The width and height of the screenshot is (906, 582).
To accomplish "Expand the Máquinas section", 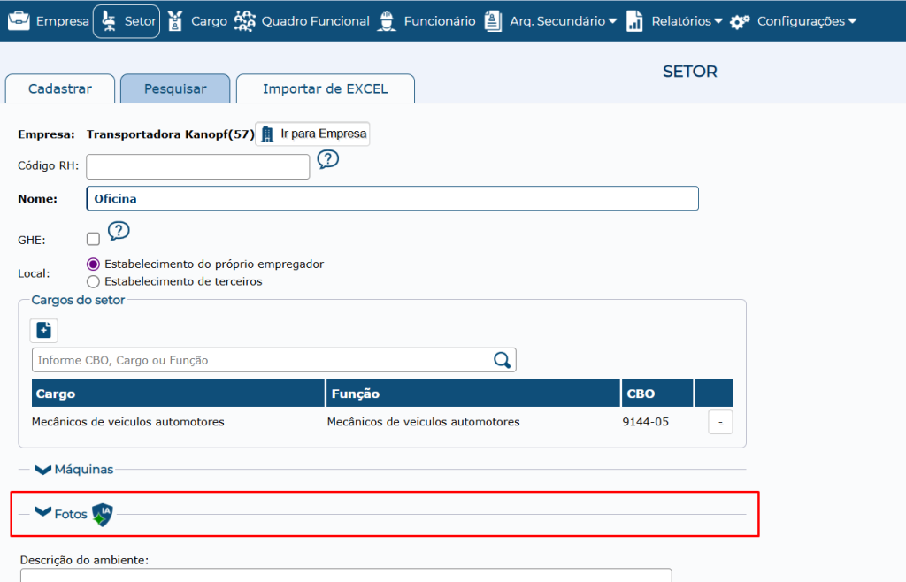I will (x=41, y=469).
